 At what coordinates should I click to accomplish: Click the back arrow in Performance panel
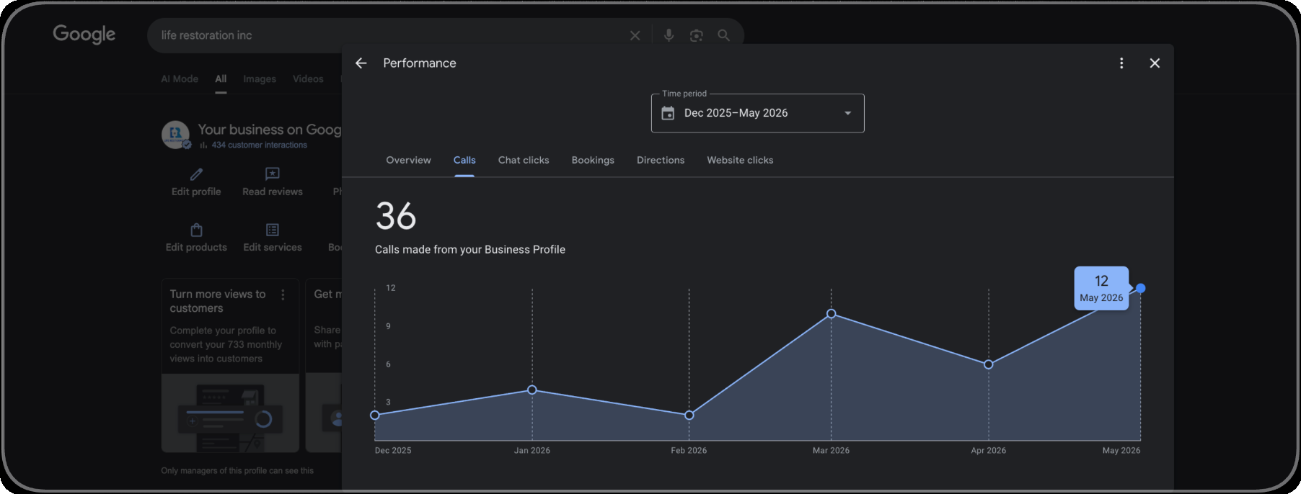361,63
